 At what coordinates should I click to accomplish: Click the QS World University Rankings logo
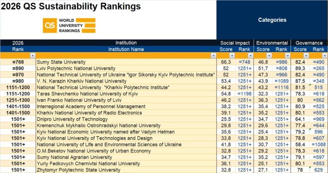tap(69, 25)
